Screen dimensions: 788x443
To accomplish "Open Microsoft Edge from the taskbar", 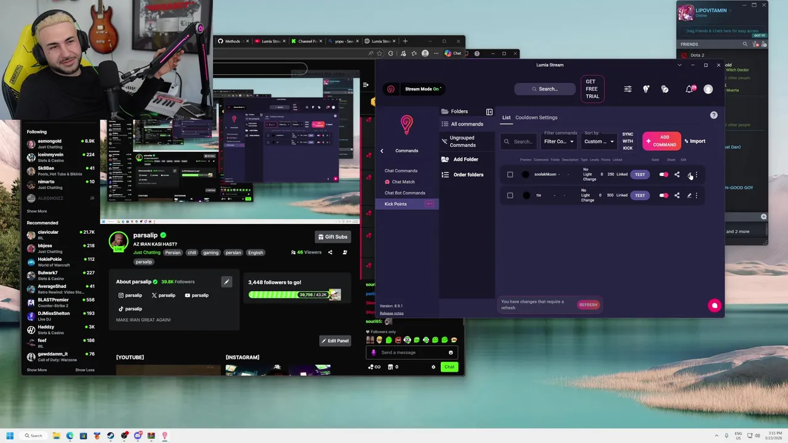I will pyautogui.click(x=70, y=436).
